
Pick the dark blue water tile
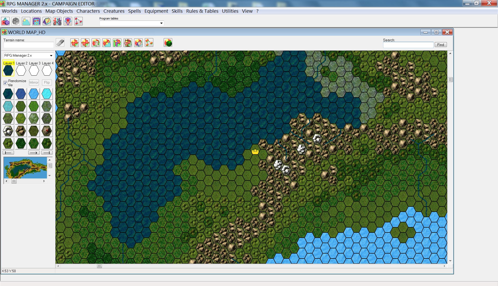[21, 94]
